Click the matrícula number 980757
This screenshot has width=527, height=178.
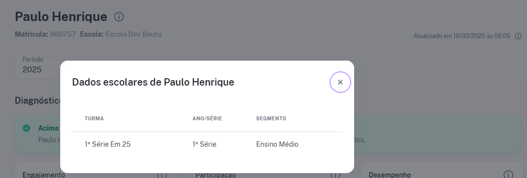(63, 34)
